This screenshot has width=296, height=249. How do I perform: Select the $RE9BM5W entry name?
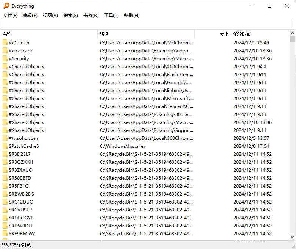(22, 234)
